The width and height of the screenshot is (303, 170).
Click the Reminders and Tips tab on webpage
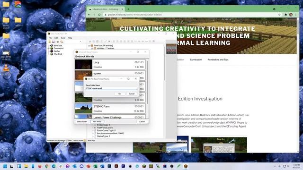click(x=218, y=60)
